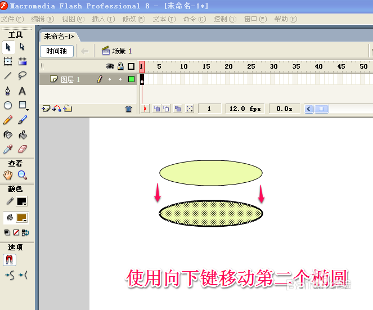Screen dimensions: 373x310
Task: Toggle the Onion Skin button
Action: pyautogui.click(x=157, y=109)
